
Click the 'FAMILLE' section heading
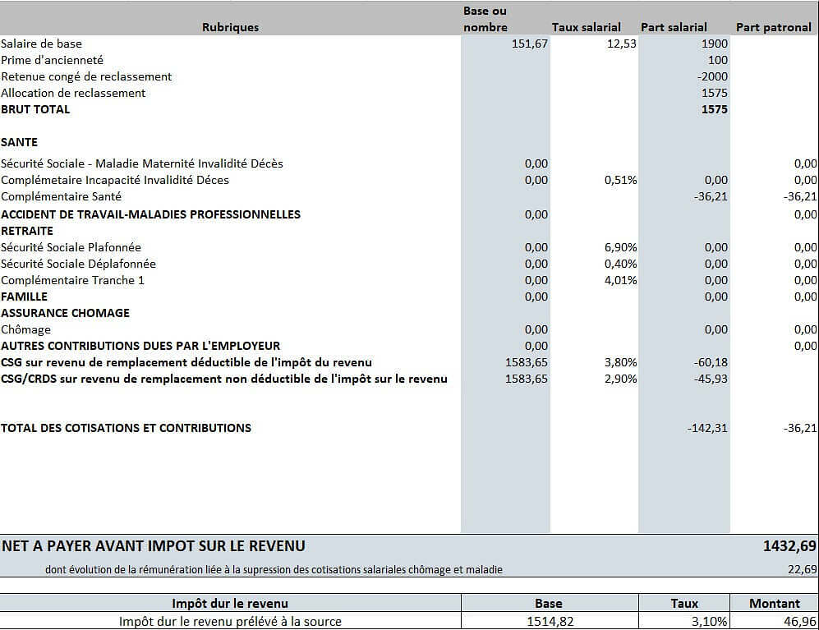24,297
